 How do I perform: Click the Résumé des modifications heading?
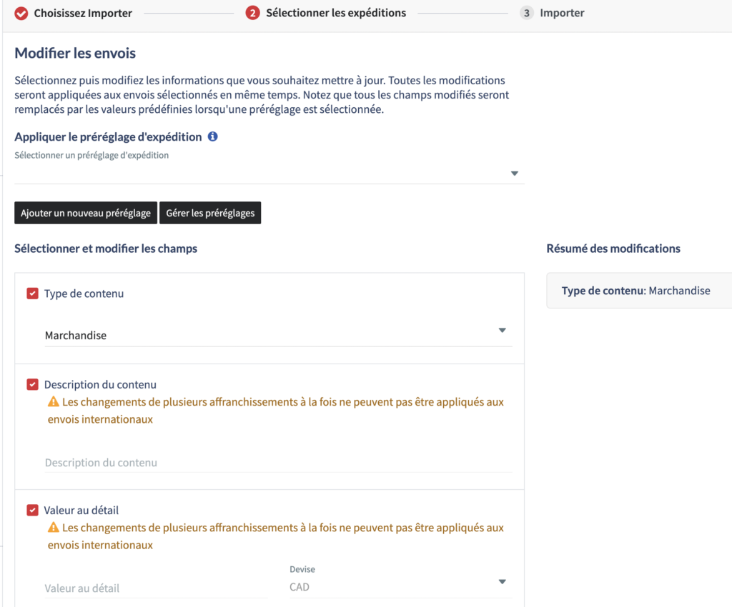[613, 249]
